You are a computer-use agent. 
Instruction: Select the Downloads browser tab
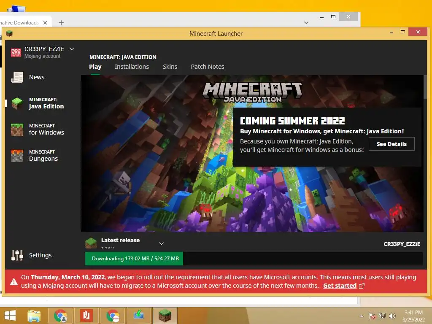point(19,23)
